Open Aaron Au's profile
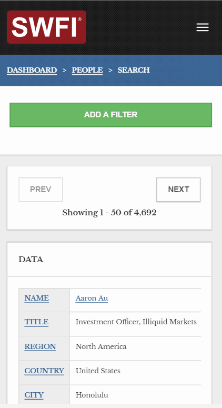Screen dimensions: 222x408 [x=92, y=298]
